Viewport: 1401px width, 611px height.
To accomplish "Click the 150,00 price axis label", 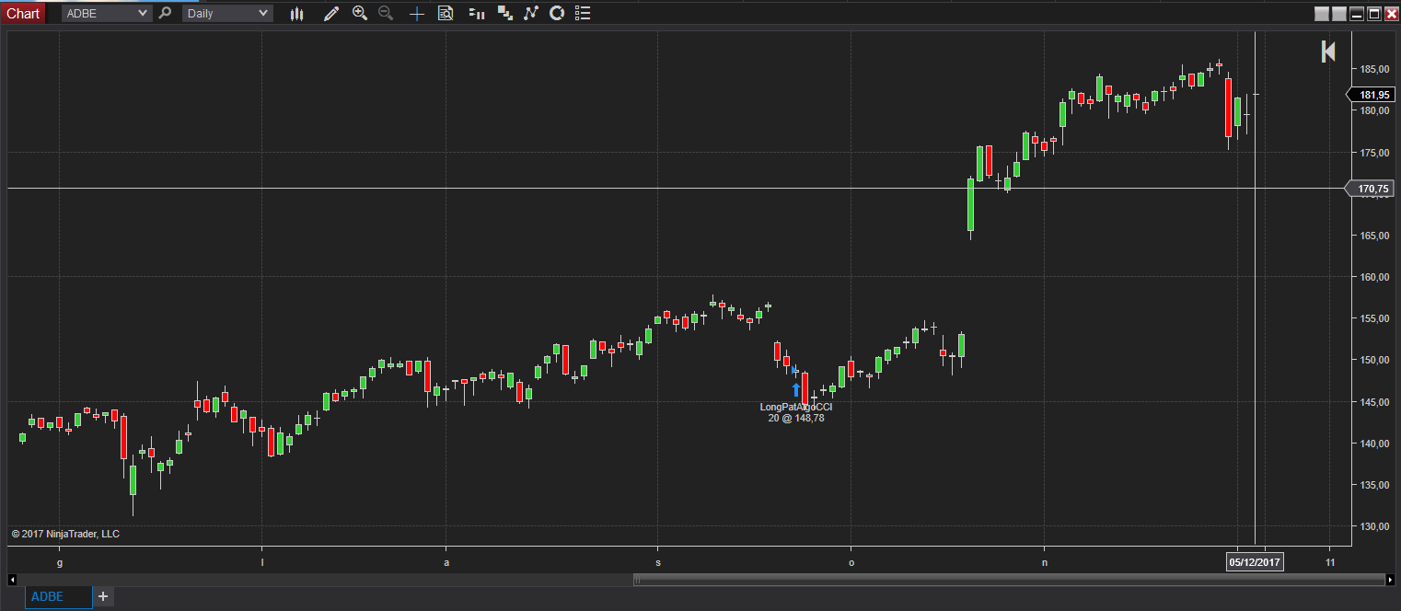I will pyautogui.click(x=1374, y=360).
